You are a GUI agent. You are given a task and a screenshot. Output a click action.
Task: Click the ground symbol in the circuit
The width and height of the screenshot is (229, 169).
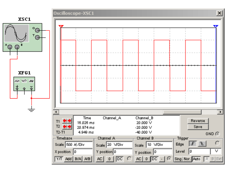point(32,110)
